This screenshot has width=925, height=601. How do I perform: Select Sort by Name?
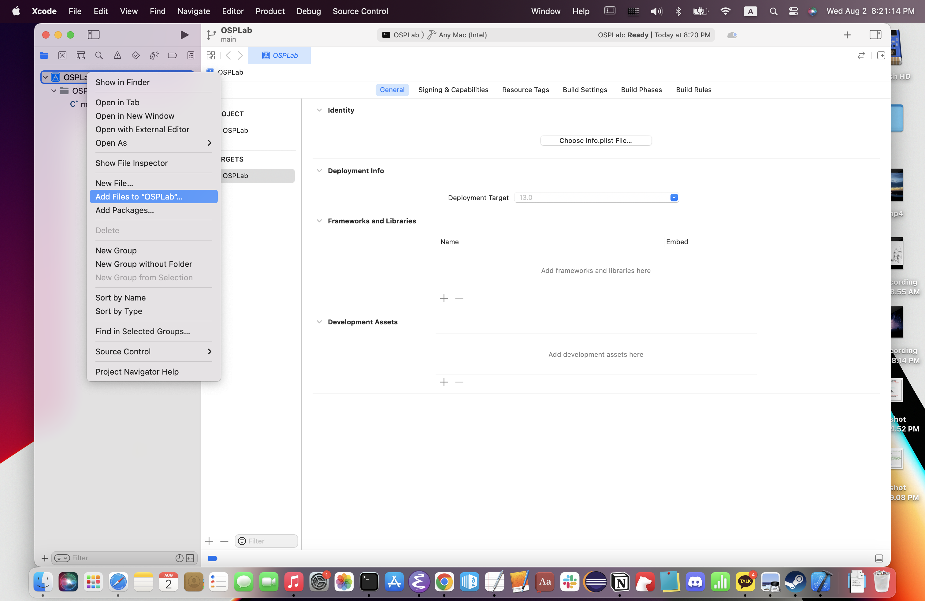(154, 298)
